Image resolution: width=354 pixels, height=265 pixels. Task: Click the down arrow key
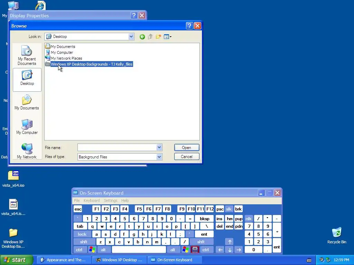[x=230, y=250]
